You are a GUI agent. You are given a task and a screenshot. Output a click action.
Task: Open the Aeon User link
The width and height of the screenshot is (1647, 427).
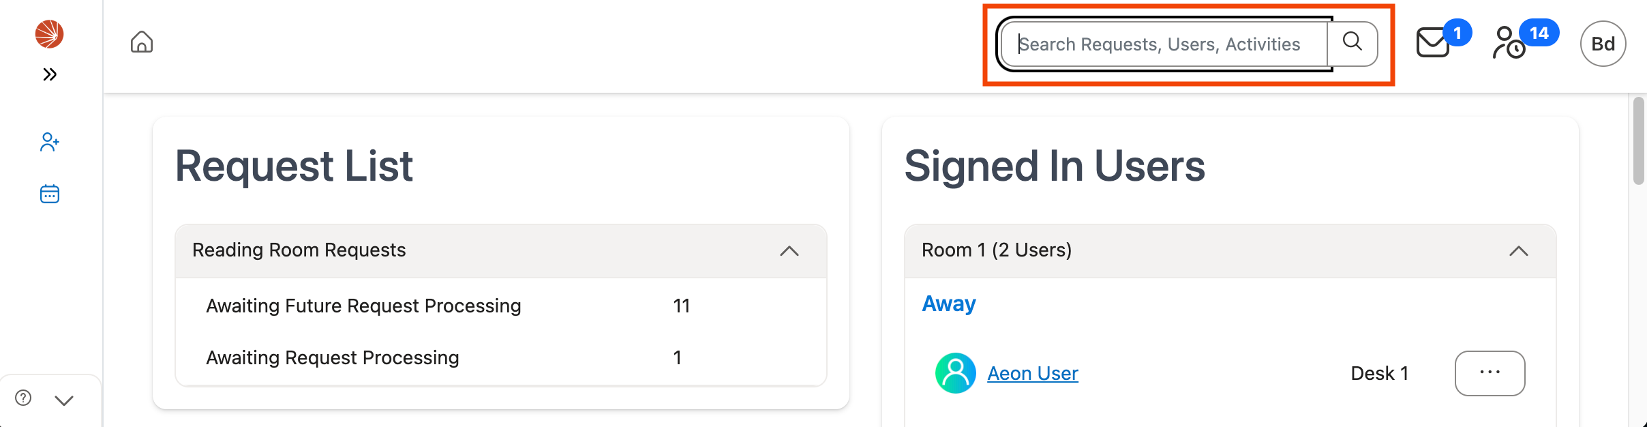tap(1032, 373)
